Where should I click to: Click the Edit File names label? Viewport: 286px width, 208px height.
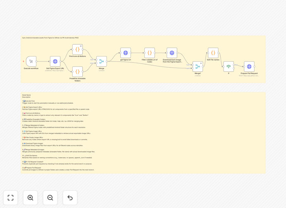(213, 60)
